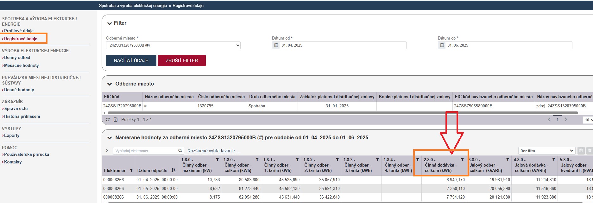593x203 pixels.
Task: Change page size dropdown showing 10
Action: click(588, 120)
